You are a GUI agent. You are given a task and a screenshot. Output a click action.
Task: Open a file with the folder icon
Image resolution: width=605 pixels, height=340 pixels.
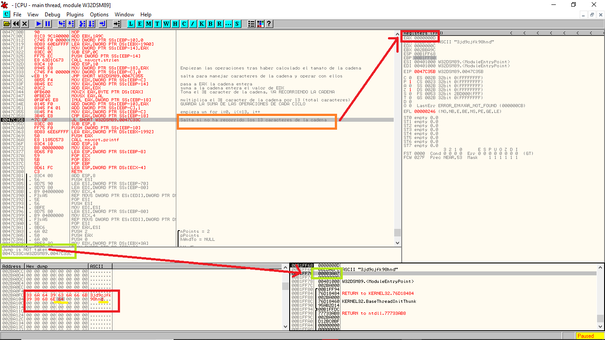[x=7, y=23]
